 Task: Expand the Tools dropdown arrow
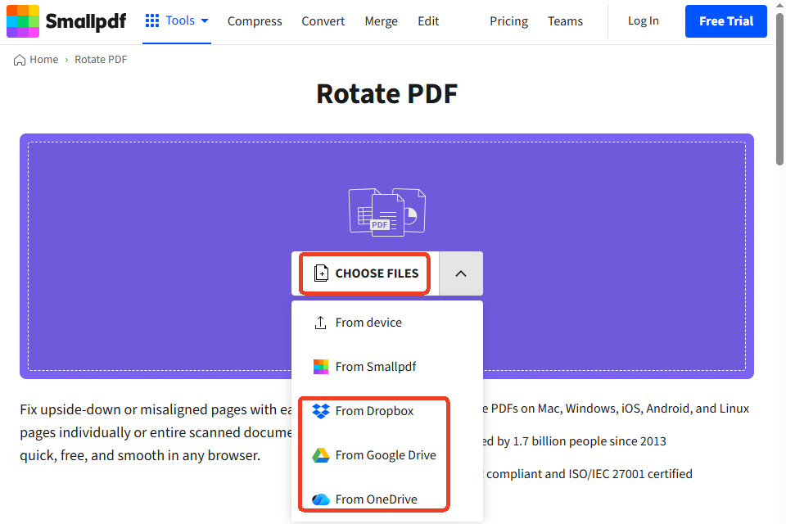(205, 21)
